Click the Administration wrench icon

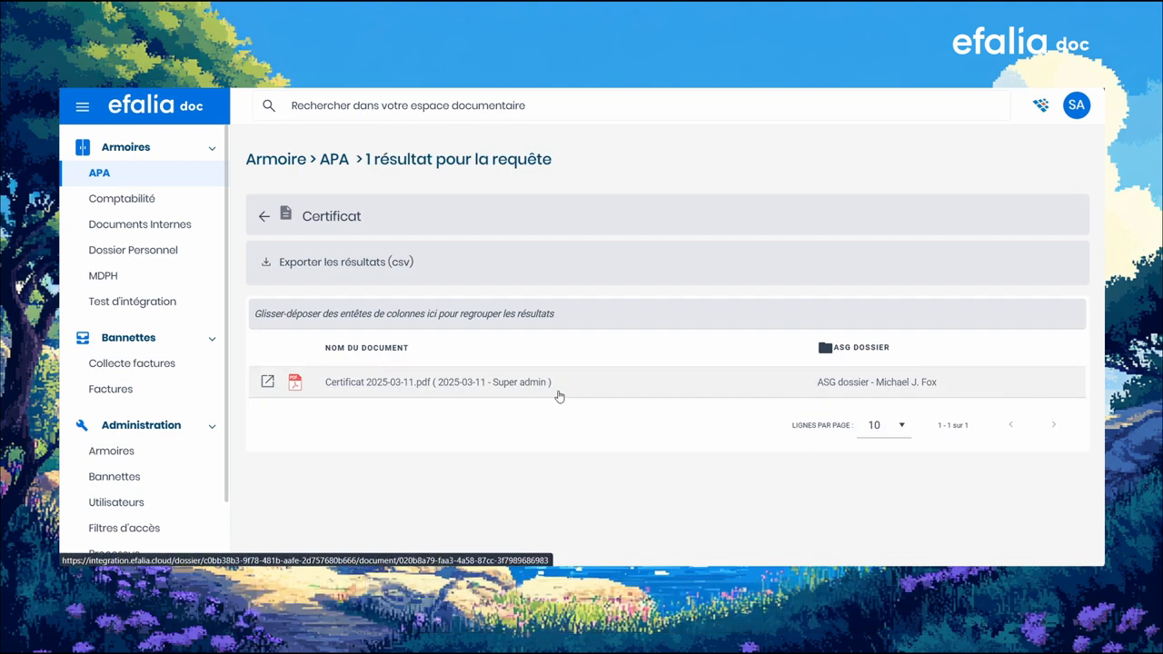(x=83, y=425)
